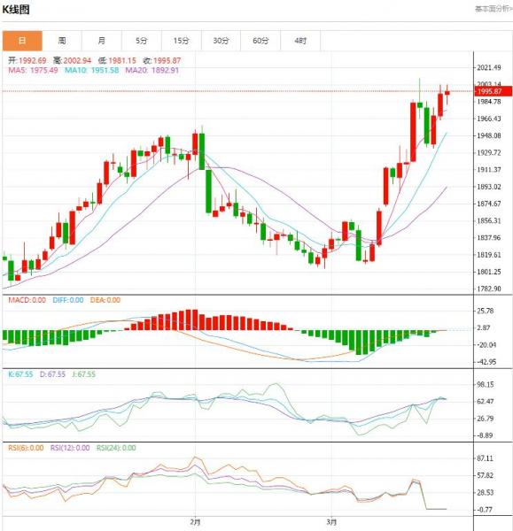Click the DIFF indicator label
This screenshot has width=513, height=531.
68,300
